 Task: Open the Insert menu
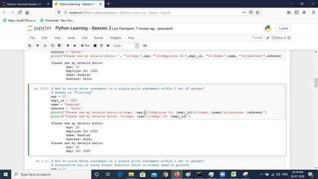click(71, 38)
